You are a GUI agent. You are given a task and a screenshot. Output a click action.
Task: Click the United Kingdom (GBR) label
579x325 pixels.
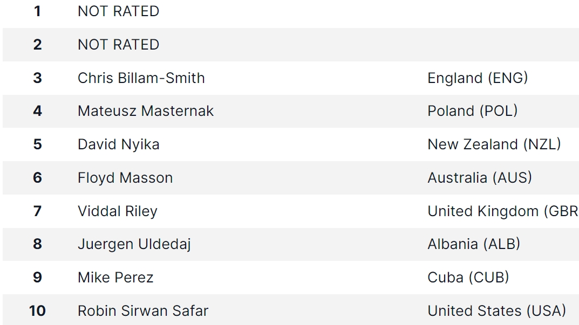(x=502, y=211)
